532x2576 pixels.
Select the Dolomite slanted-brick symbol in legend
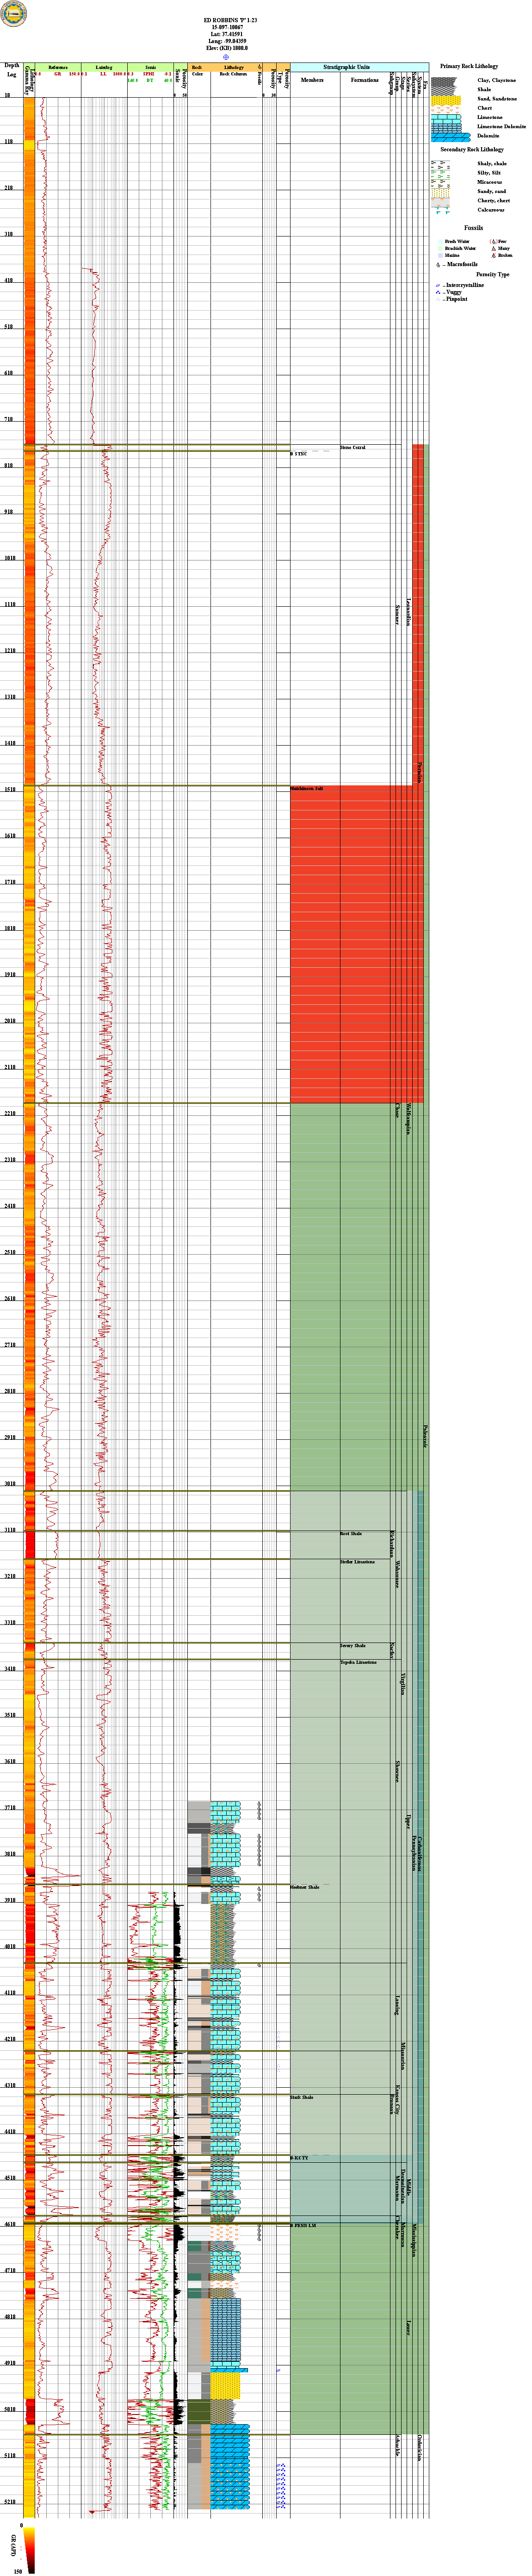452,136
